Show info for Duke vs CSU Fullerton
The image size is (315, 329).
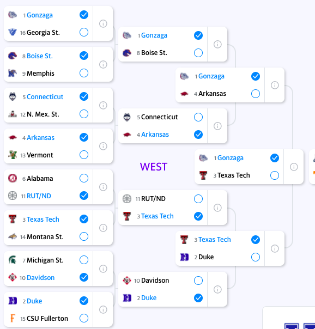click(103, 309)
